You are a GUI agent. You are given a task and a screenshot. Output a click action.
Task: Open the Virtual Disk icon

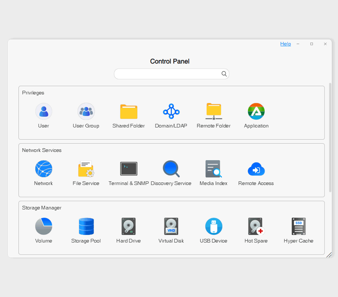point(171,227)
